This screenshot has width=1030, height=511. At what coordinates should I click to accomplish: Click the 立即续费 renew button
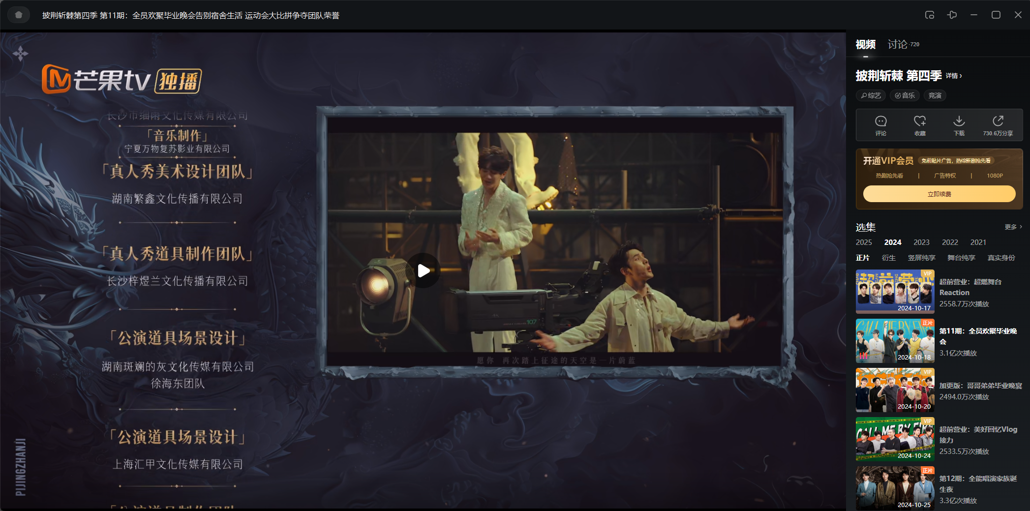click(x=939, y=194)
